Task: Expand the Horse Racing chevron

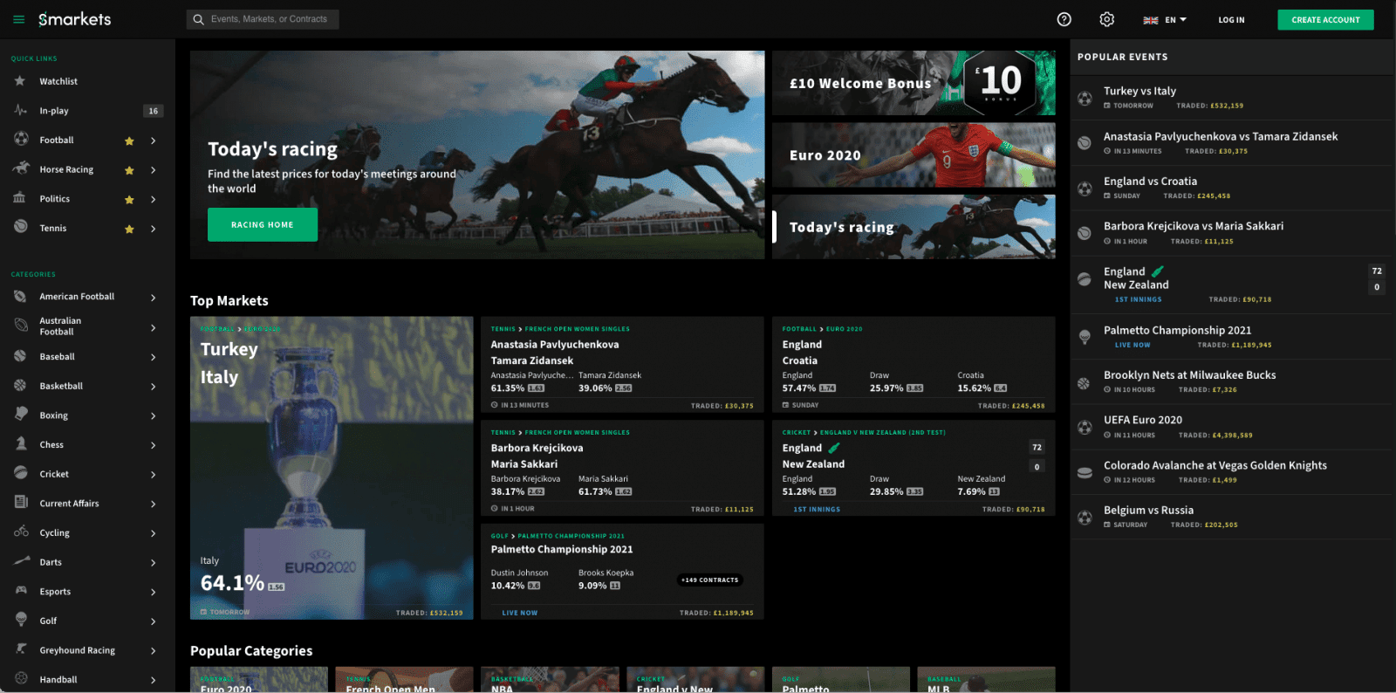Action: point(154,170)
